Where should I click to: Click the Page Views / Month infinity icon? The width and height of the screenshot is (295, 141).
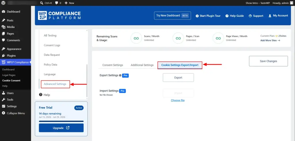pyautogui.click(x=218, y=38)
